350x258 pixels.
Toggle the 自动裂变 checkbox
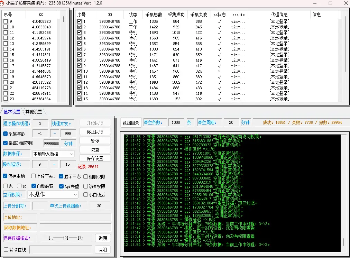pos(34,186)
